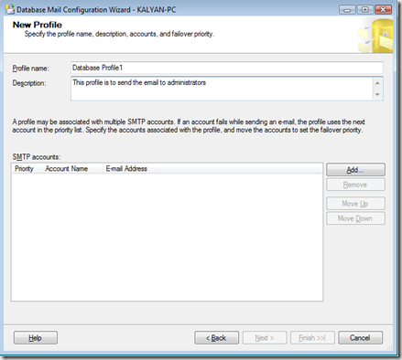
Task: Click the Move Up button
Action: [355, 204]
